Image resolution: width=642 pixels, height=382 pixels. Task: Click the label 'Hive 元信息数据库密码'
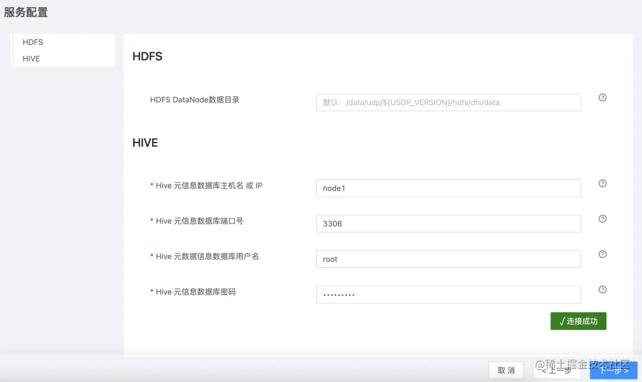[196, 292]
